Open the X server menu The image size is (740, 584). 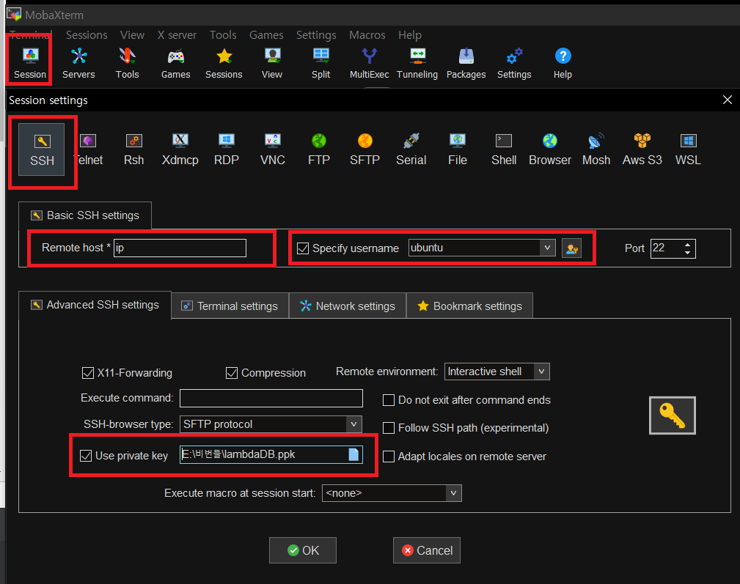pos(177,35)
